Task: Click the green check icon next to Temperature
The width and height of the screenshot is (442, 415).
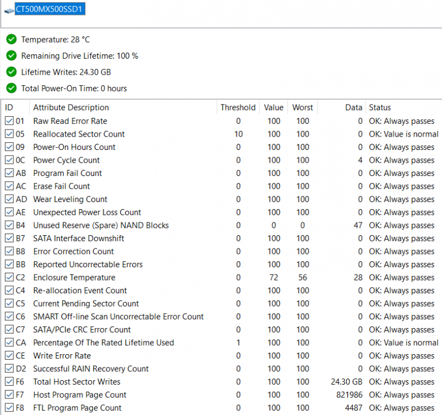Action: 11,39
